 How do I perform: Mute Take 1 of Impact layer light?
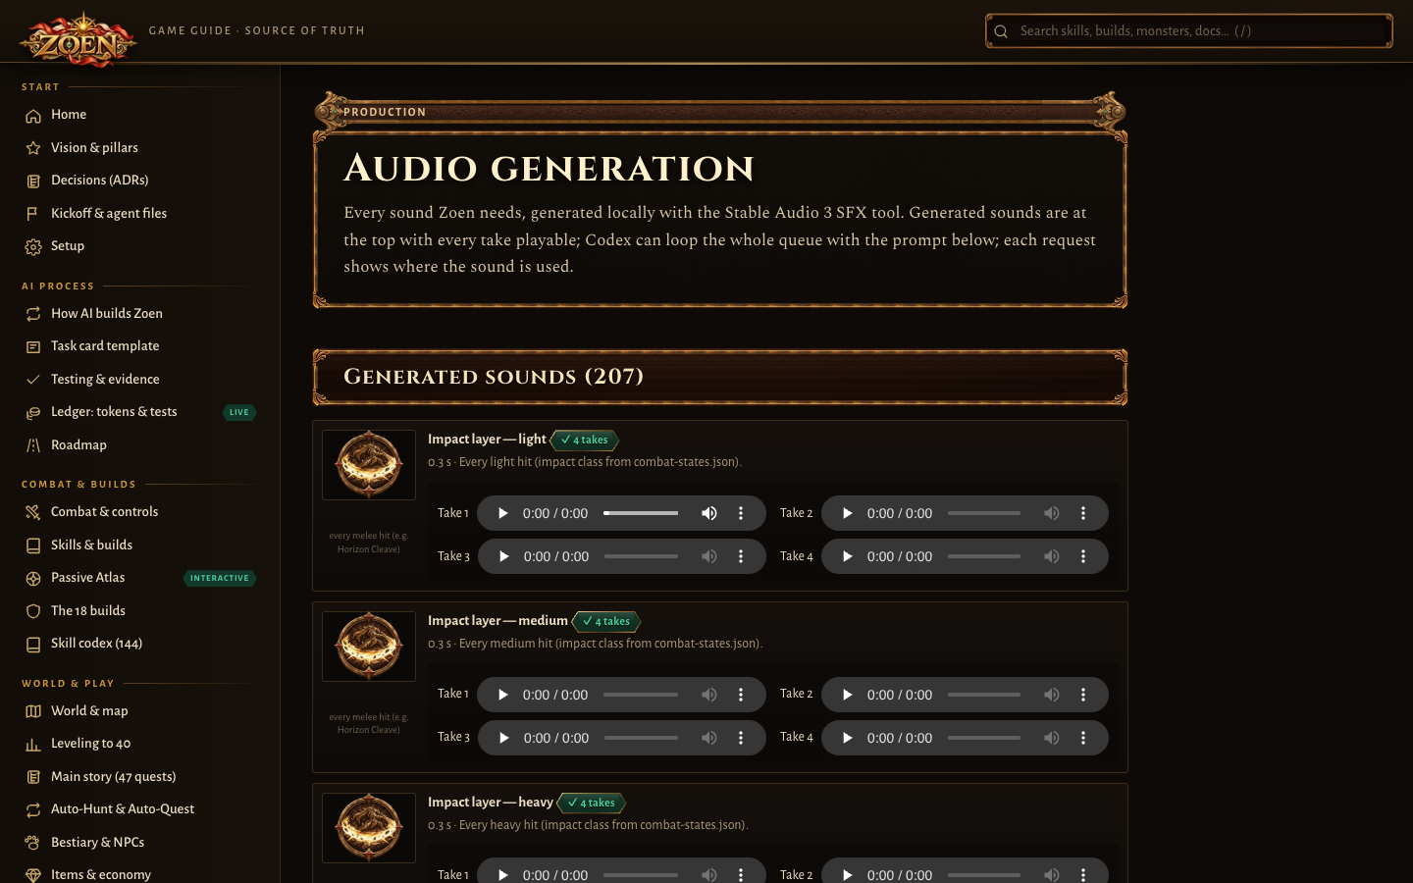point(709,513)
